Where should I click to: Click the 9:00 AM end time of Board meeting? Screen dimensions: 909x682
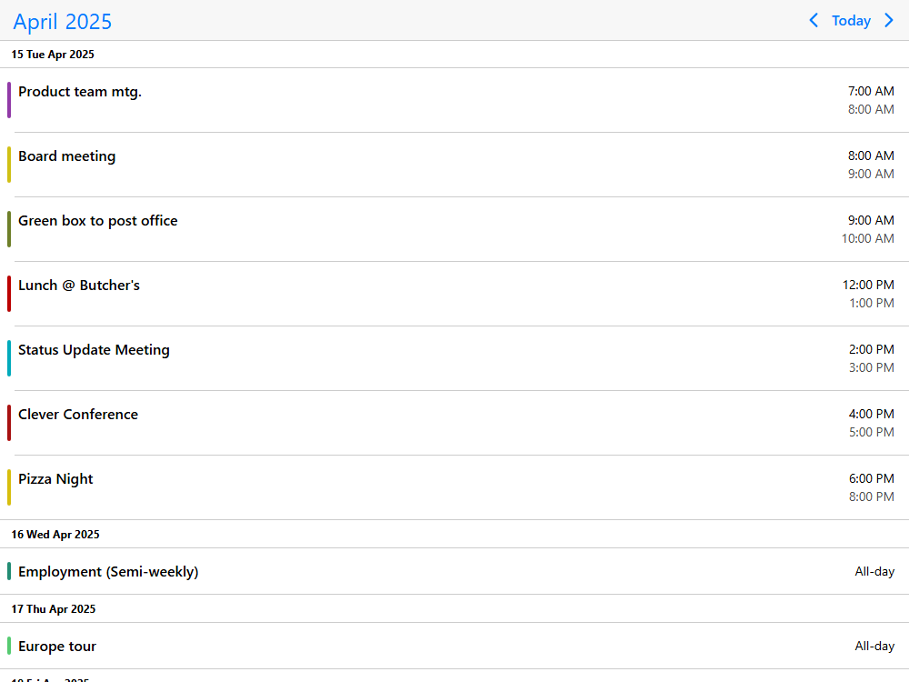click(871, 174)
